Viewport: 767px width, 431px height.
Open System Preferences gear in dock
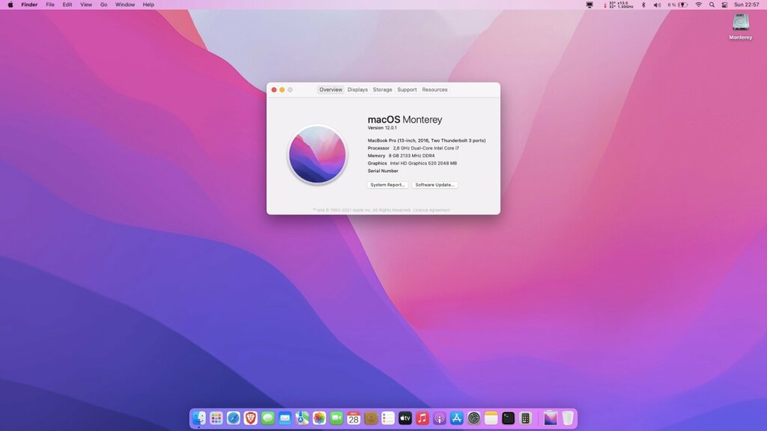[474, 418]
